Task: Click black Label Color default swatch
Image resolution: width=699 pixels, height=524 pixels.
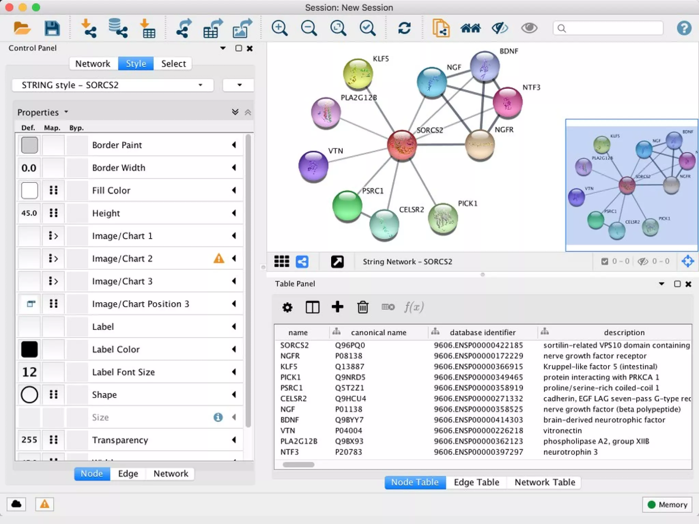Action: [x=29, y=349]
